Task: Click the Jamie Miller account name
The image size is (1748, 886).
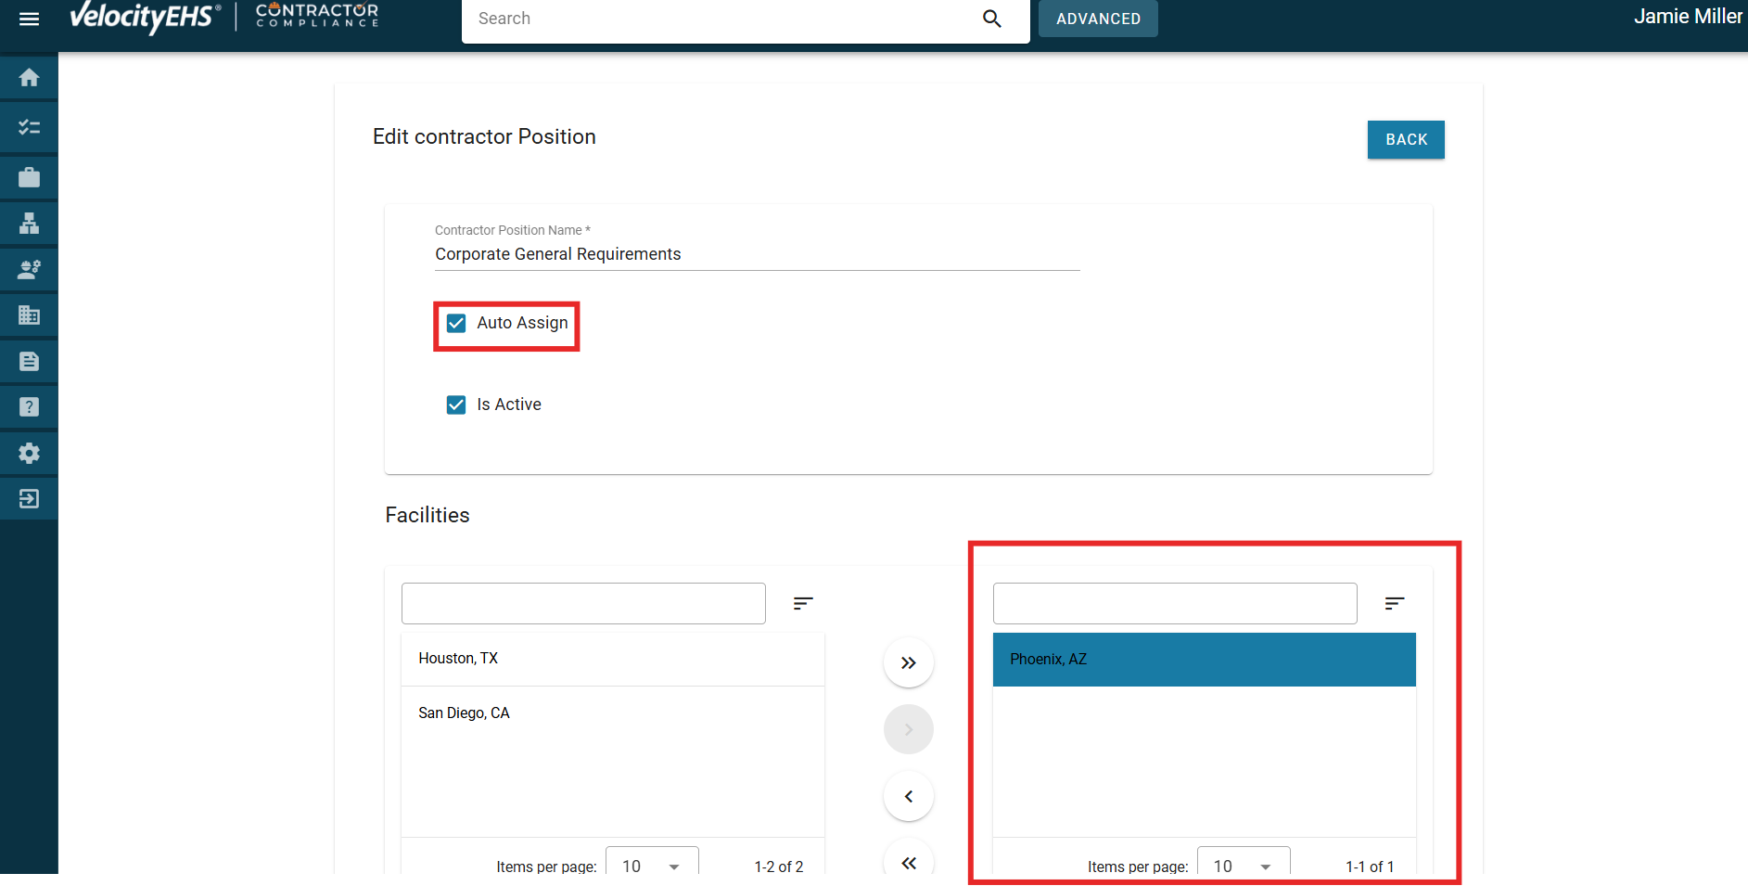Action: point(1687,16)
